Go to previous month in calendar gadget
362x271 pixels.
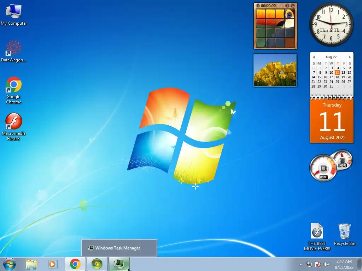pyautogui.click(x=314, y=57)
